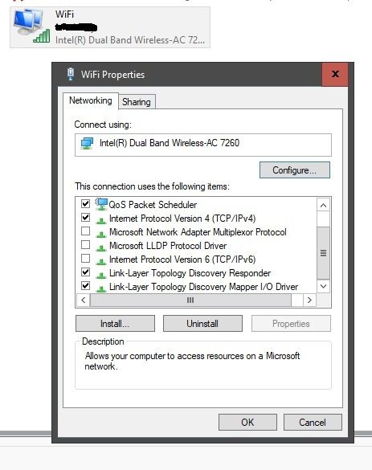The image size is (372, 470).
Task: Click the items list scroll down arrow
Action: click(323, 286)
